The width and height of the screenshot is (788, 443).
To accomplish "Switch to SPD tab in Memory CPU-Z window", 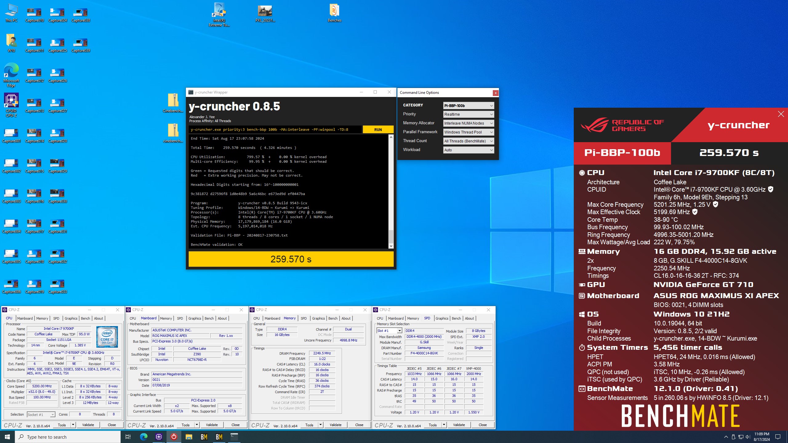I will point(304,318).
